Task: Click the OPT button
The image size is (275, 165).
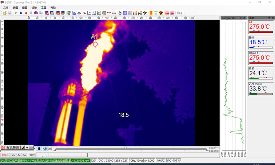Action: 32,155
